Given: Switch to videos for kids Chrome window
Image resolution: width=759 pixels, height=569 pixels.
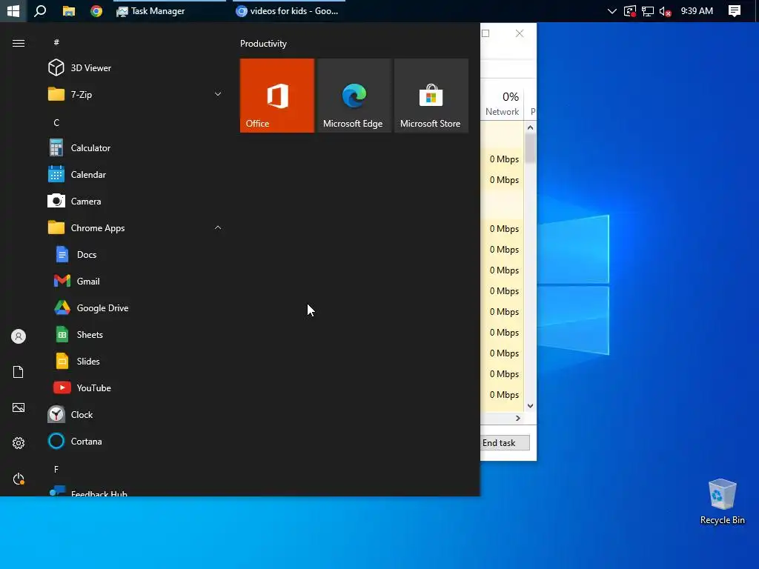Looking at the screenshot, I should [289, 10].
